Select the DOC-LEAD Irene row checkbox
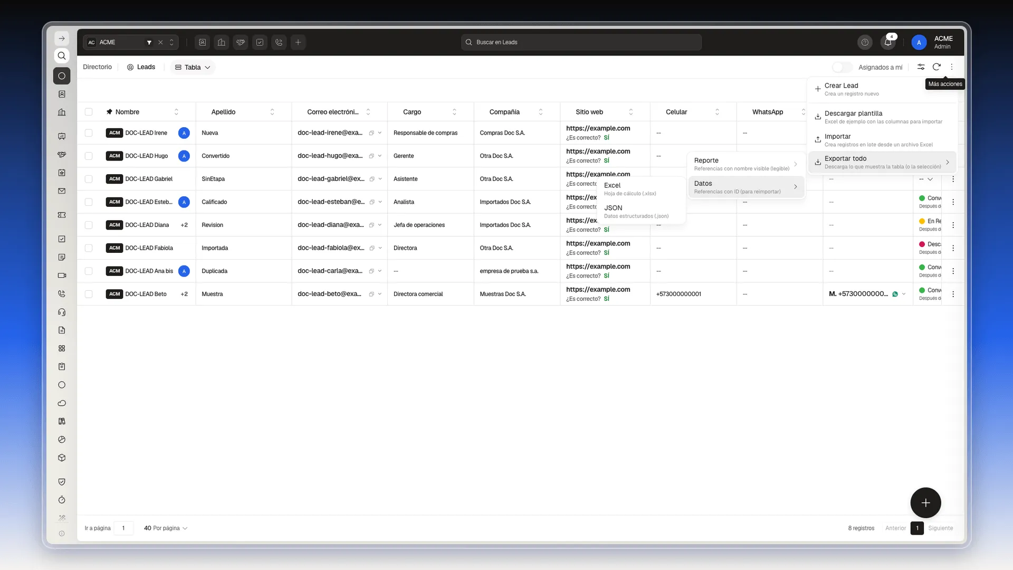The image size is (1013, 570). point(89,133)
